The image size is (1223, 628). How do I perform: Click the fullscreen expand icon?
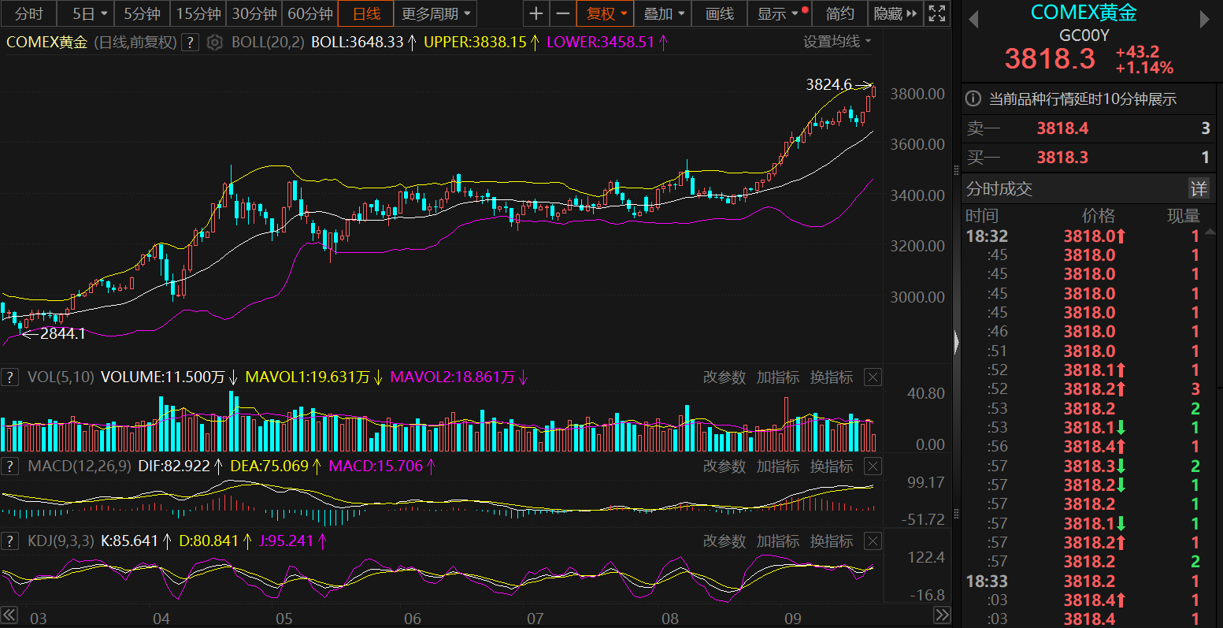coord(936,13)
